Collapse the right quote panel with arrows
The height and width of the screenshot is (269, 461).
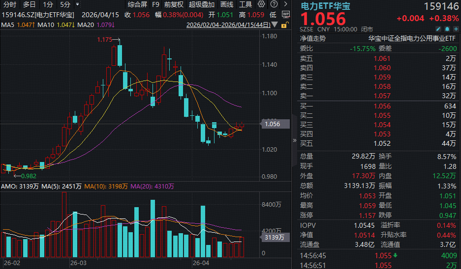[x=295, y=140]
